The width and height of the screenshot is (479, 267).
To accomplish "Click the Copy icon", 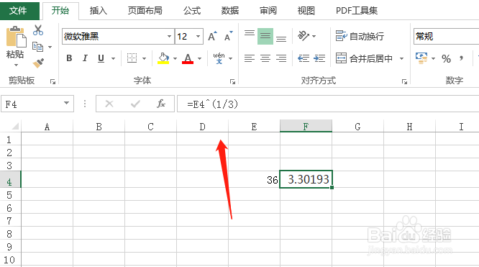I will coord(38,47).
